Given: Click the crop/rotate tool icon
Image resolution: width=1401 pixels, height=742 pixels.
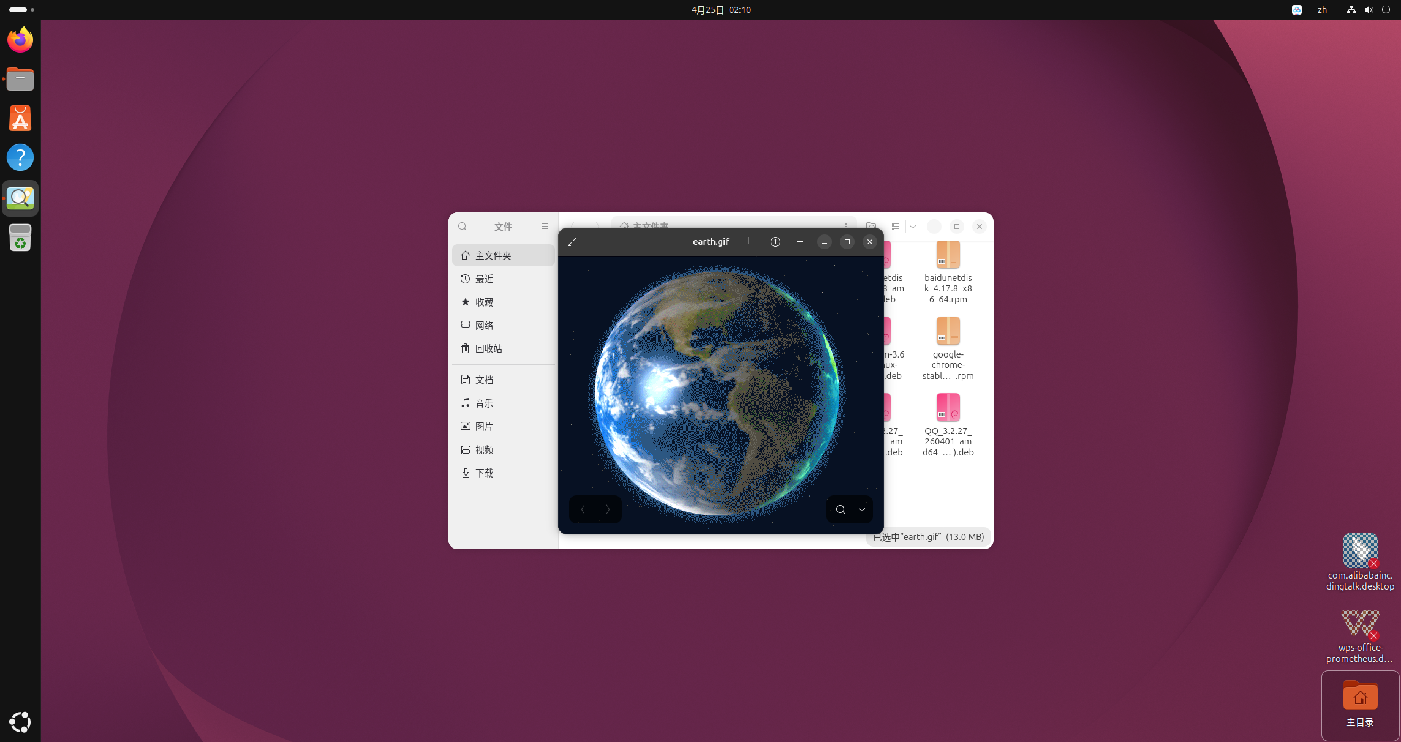Looking at the screenshot, I should (750, 242).
